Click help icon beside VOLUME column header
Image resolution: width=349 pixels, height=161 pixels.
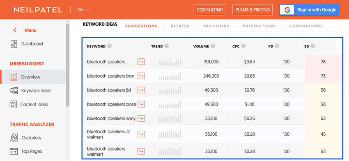[213, 46]
